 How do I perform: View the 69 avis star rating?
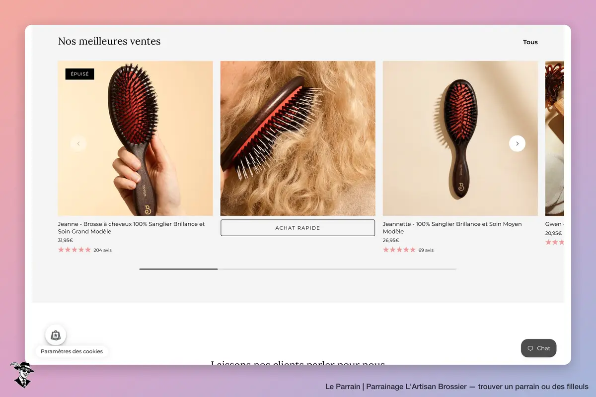tap(408, 250)
